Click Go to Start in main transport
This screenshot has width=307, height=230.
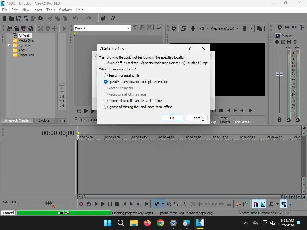(x=124, y=204)
